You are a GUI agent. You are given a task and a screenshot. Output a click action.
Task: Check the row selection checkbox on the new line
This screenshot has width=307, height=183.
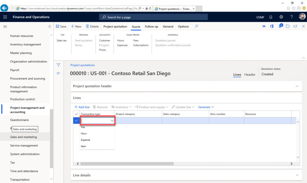coord(76,120)
